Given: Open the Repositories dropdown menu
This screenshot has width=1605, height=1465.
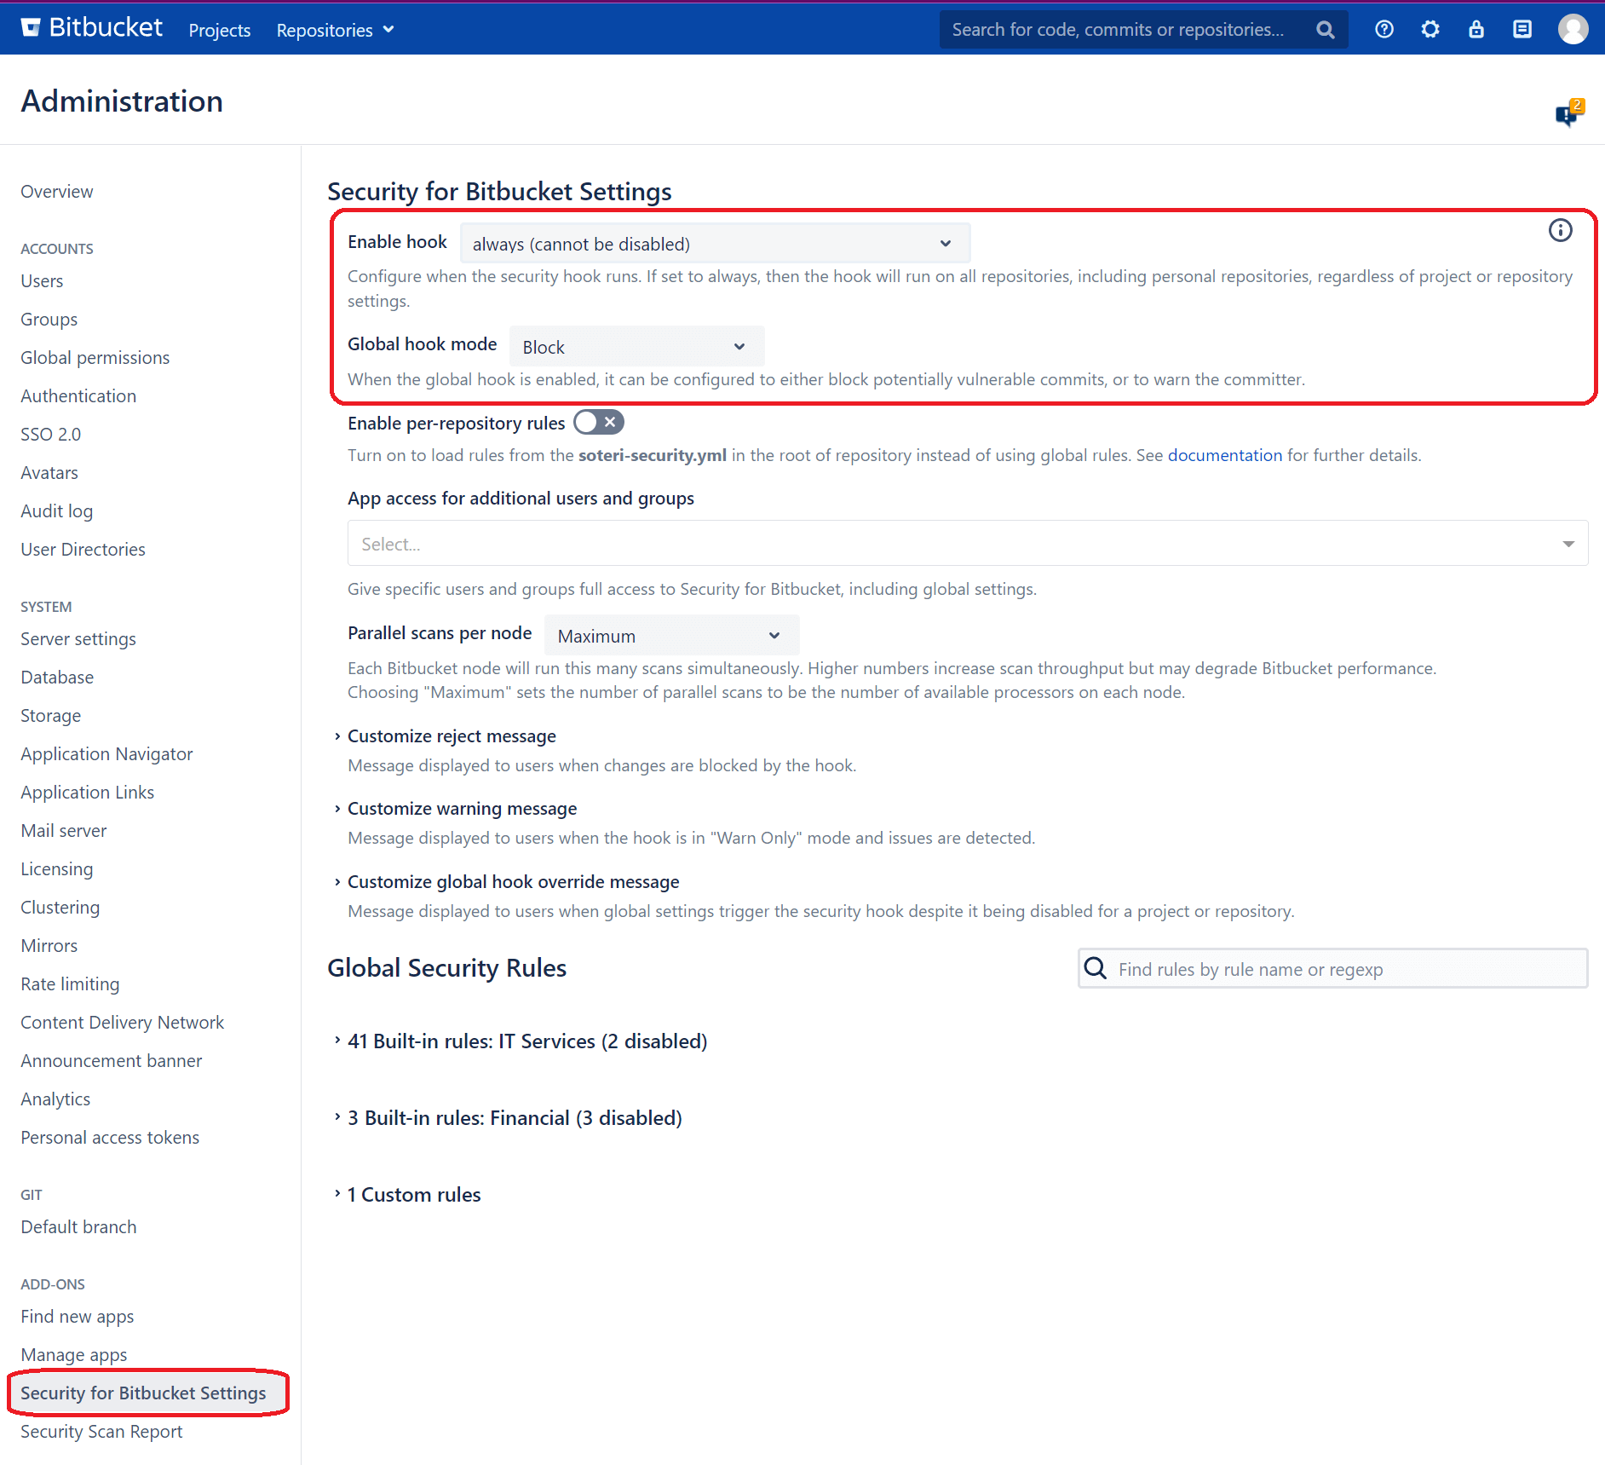Looking at the screenshot, I should click(335, 30).
